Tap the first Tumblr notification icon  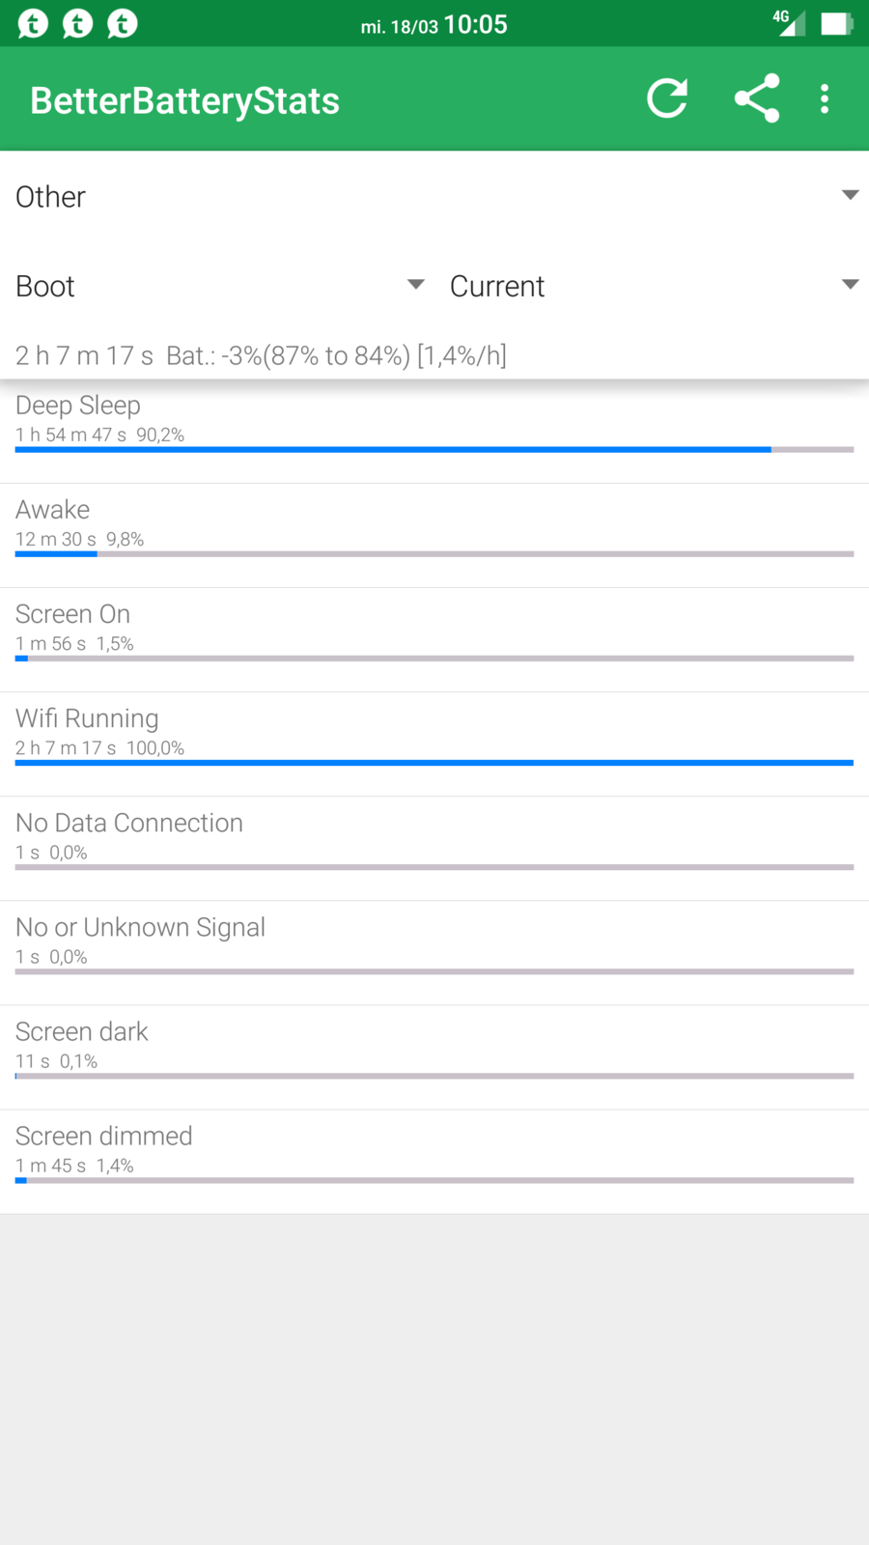pos(33,23)
